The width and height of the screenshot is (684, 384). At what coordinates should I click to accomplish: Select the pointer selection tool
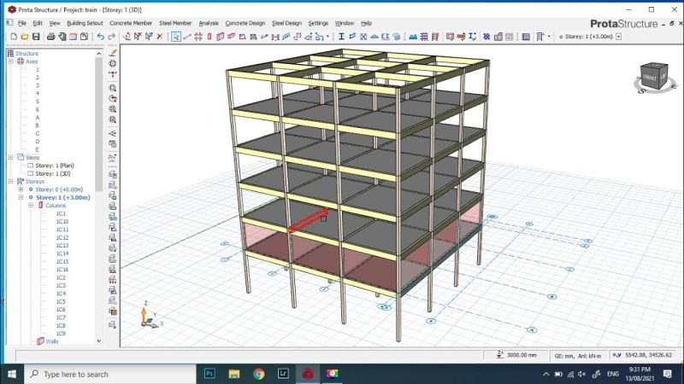[175, 37]
